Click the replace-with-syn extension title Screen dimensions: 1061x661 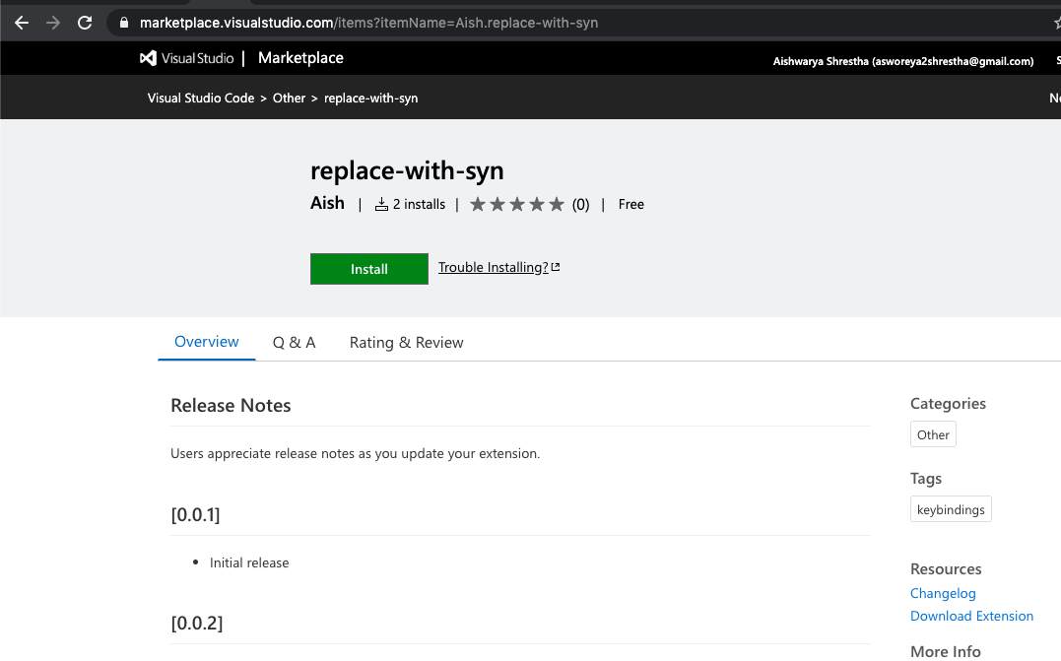click(x=407, y=170)
